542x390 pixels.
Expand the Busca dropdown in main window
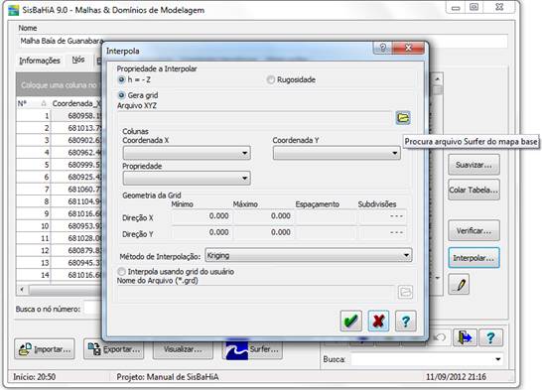pyautogui.click(x=497, y=359)
